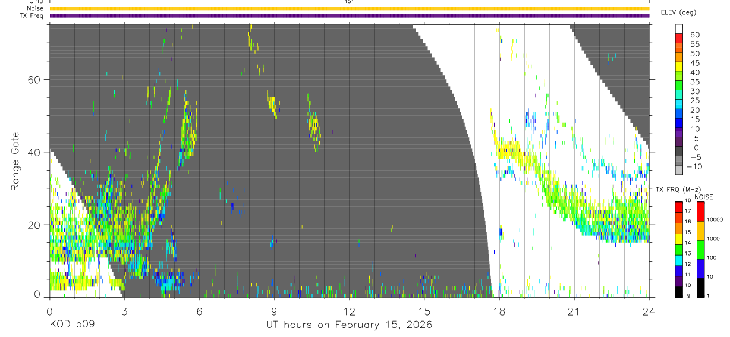Click the "TX Freq" row label
The image size is (730, 337).
point(32,15)
